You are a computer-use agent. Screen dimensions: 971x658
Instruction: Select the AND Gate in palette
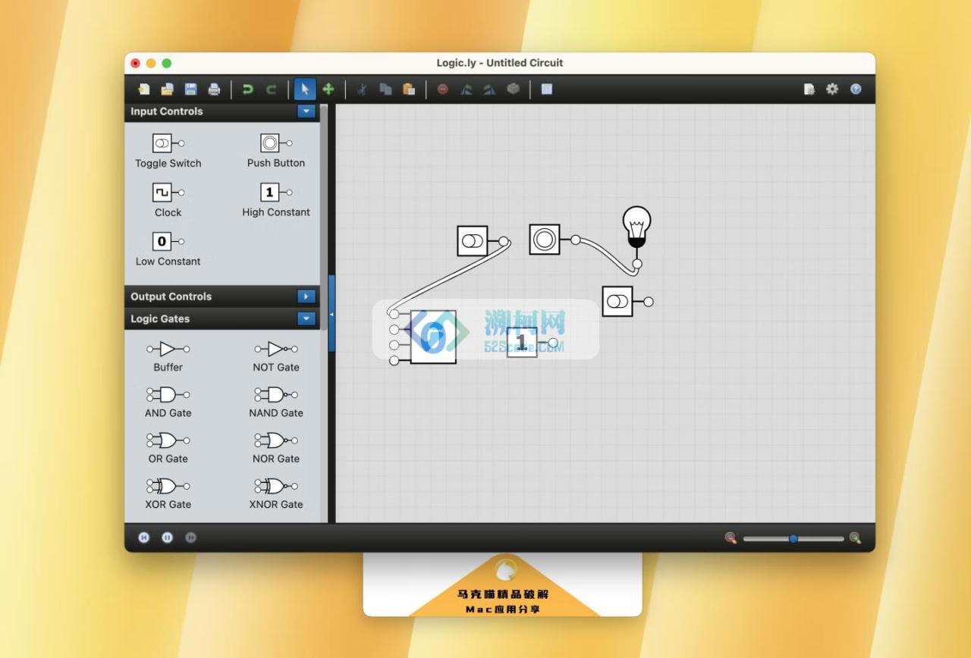point(168,403)
